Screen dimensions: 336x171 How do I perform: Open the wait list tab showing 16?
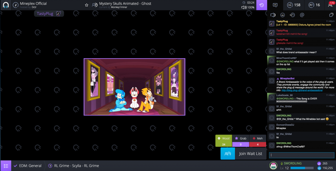(314, 5)
